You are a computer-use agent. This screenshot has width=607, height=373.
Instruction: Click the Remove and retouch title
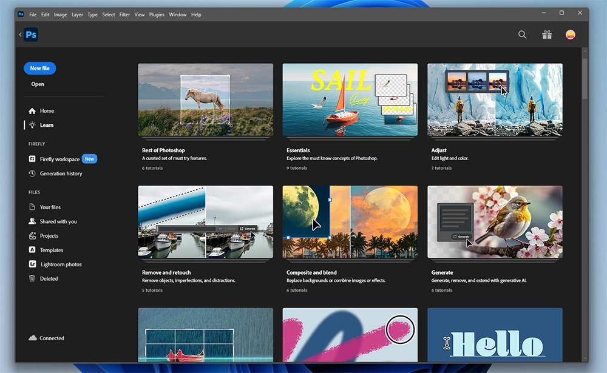tap(166, 272)
